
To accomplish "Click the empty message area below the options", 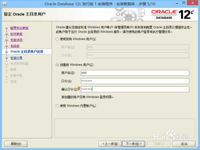I will (125, 128).
